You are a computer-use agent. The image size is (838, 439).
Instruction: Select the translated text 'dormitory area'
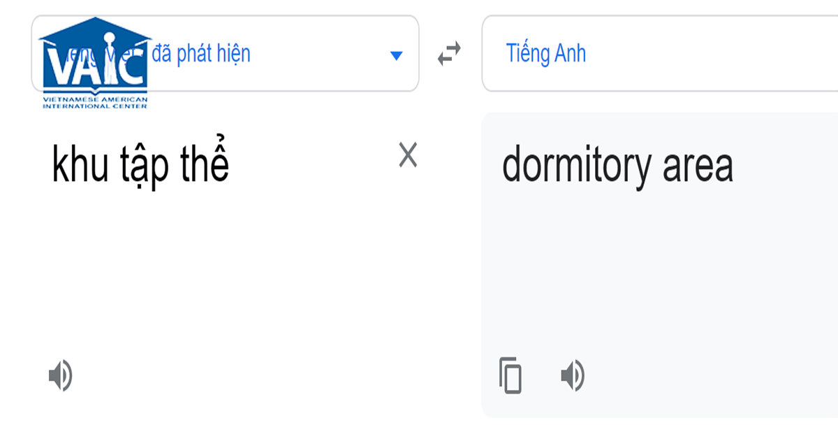618,162
